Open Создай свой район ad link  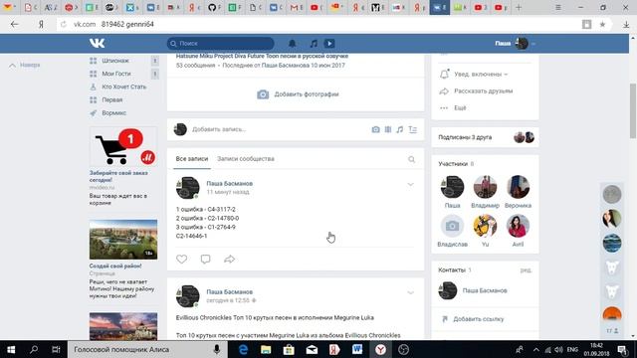tap(115, 266)
